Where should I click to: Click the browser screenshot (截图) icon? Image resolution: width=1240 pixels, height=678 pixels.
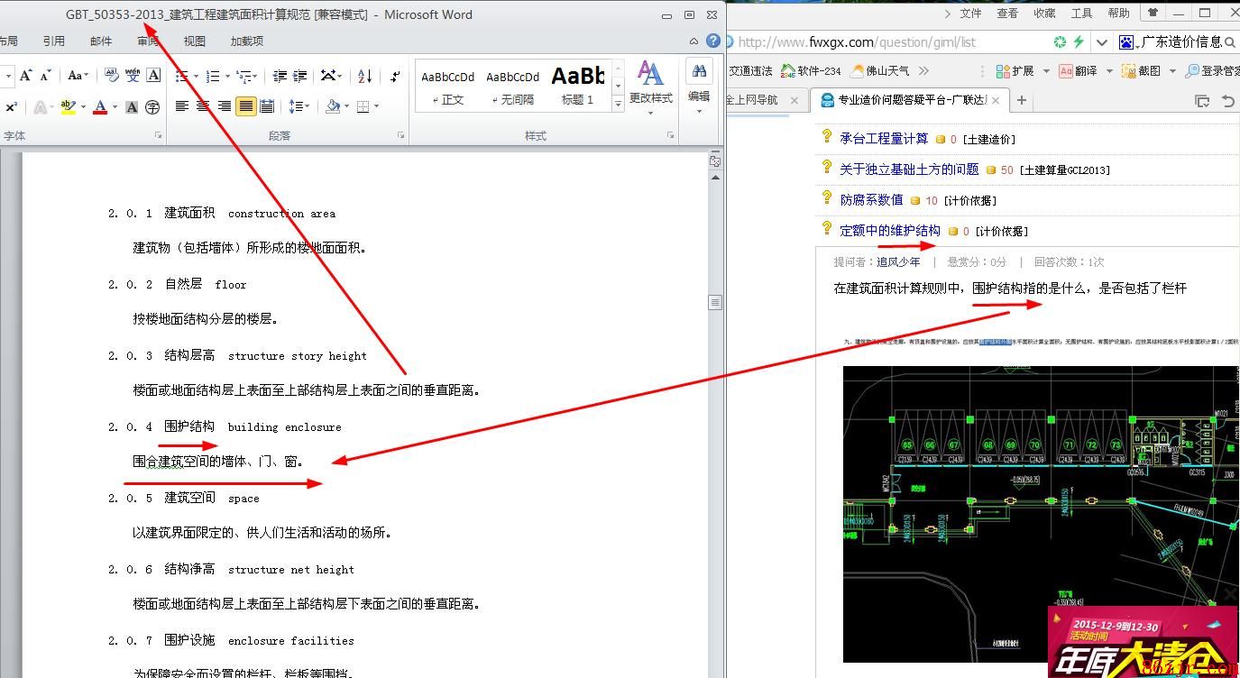(1140, 70)
